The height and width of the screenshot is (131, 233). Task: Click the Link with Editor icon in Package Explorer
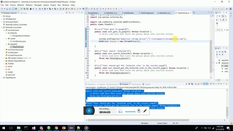tap(70, 13)
